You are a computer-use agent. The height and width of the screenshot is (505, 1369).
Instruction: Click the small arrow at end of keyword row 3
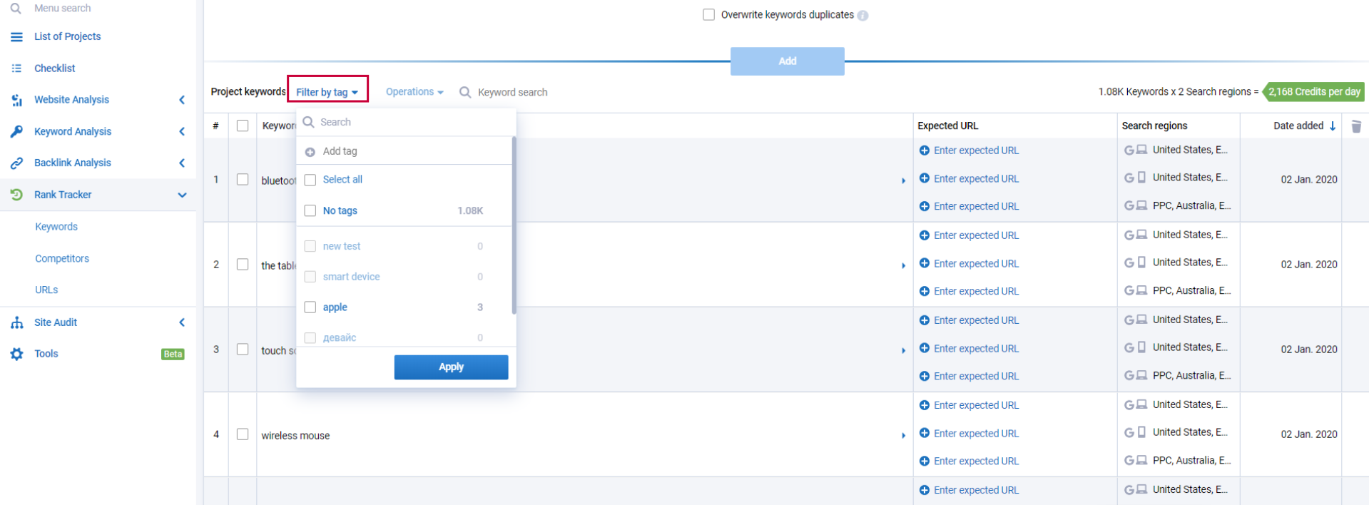pos(903,351)
